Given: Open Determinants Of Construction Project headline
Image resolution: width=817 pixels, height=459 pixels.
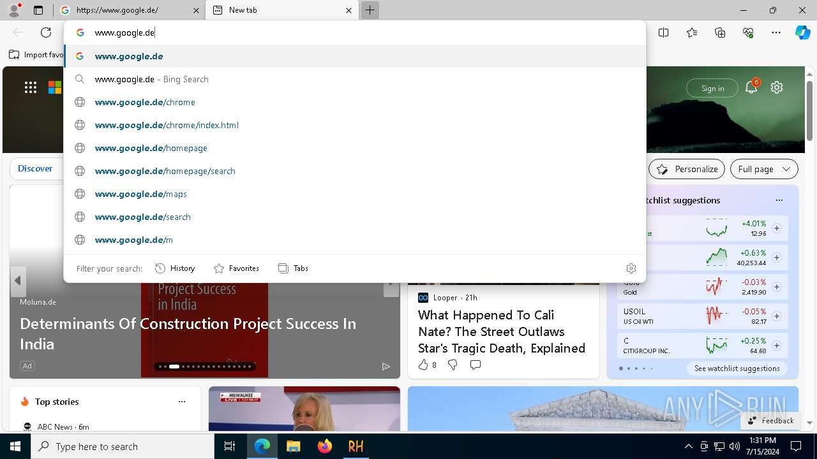Looking at the screenshot, I should point(188,333).
